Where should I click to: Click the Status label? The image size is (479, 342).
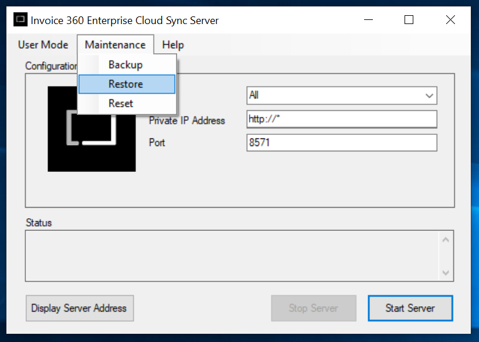[x=39, y=222]
